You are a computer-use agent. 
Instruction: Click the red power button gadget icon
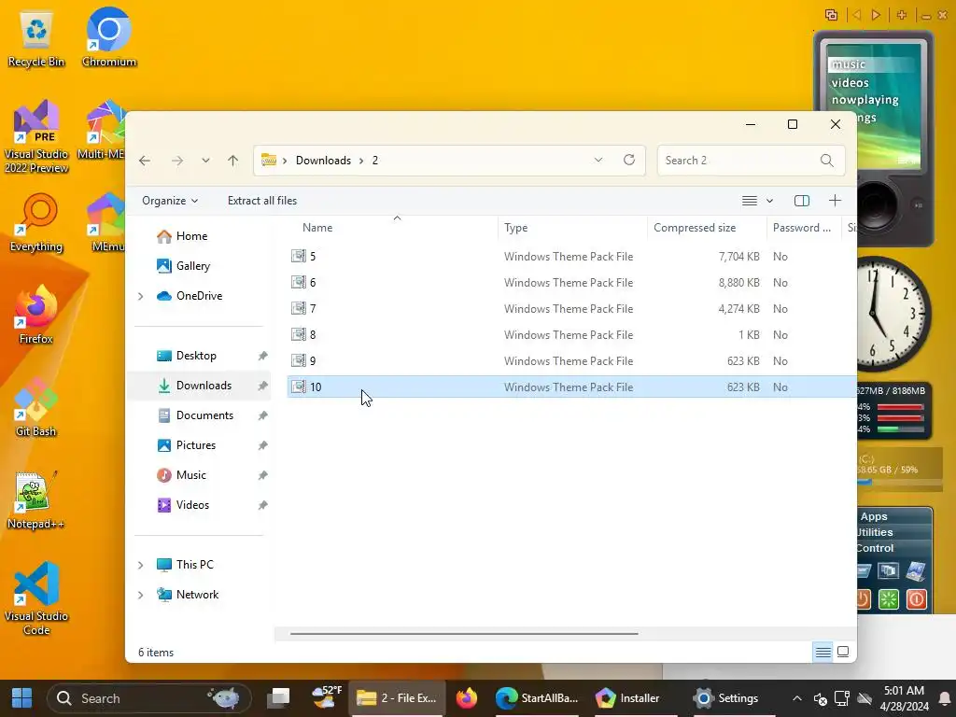pos(916,599)
